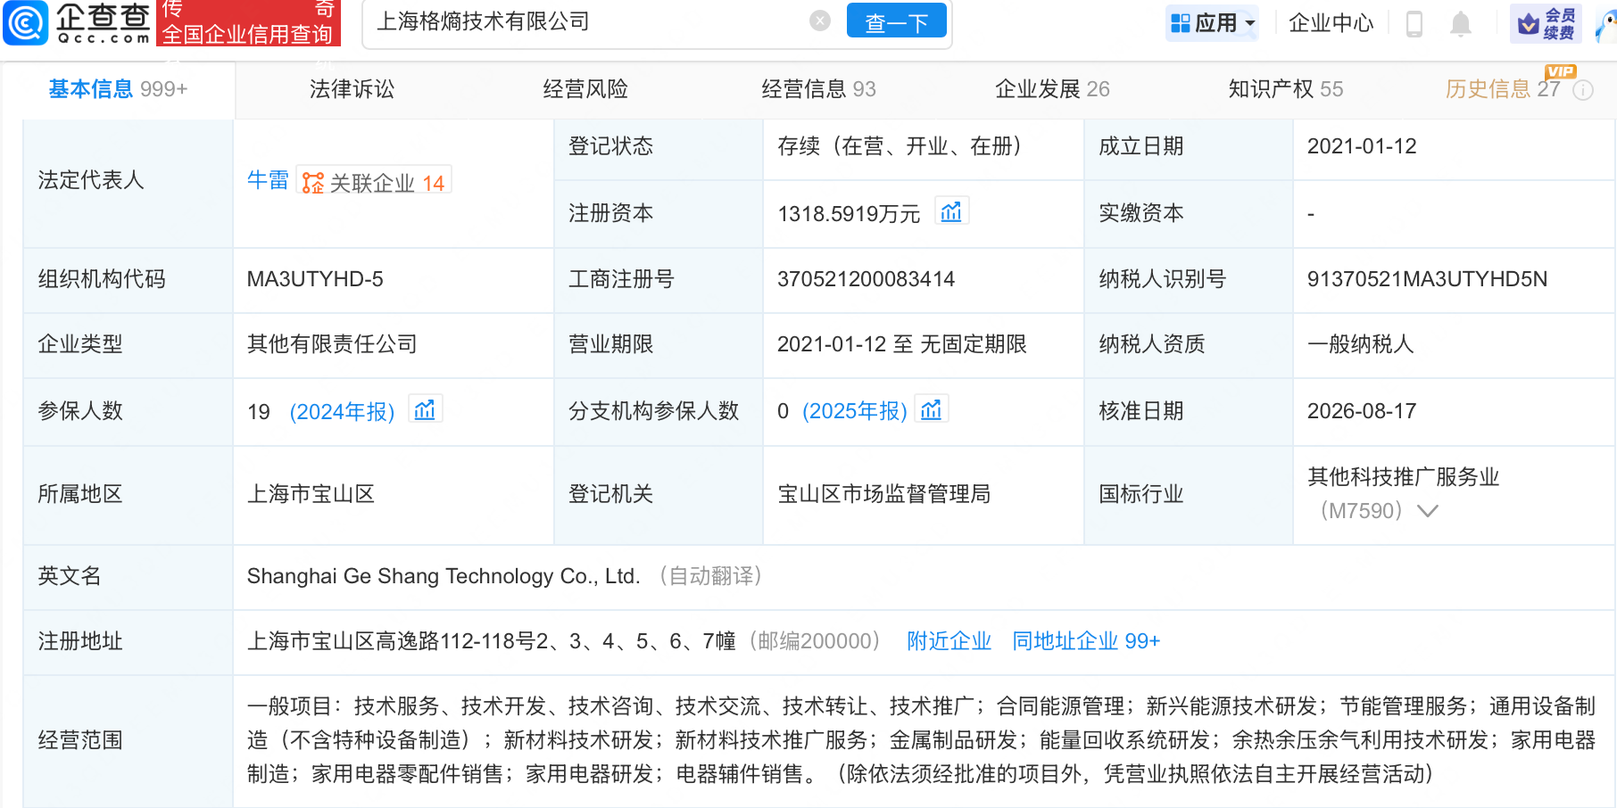1617x808 pixels.
Task: Expand 国标行业 chevron after M7590
Action: 1428,511
